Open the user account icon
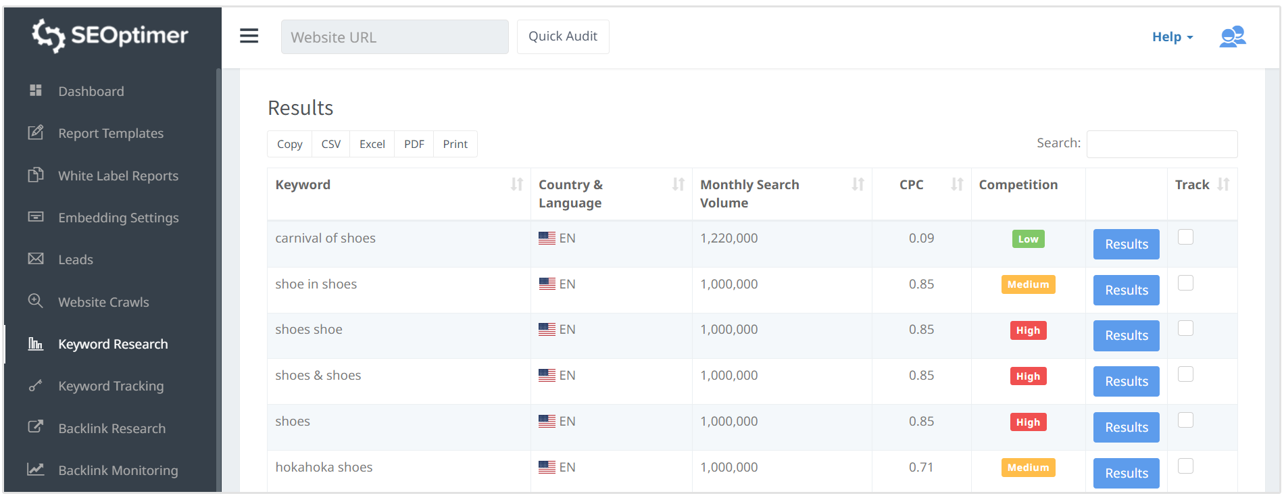 coord(1232,36)
